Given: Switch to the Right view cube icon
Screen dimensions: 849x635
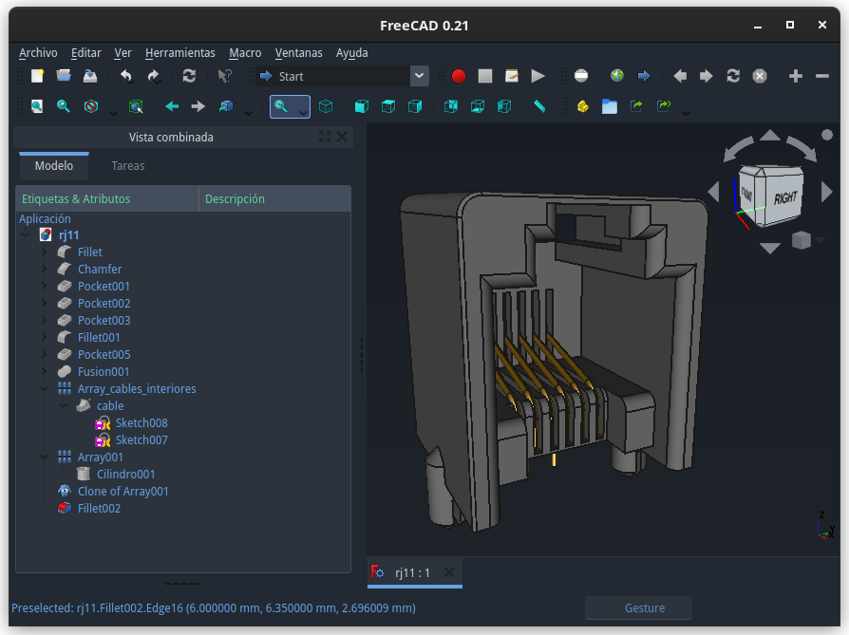Looking at the screenshot, I should pos(415,106).
